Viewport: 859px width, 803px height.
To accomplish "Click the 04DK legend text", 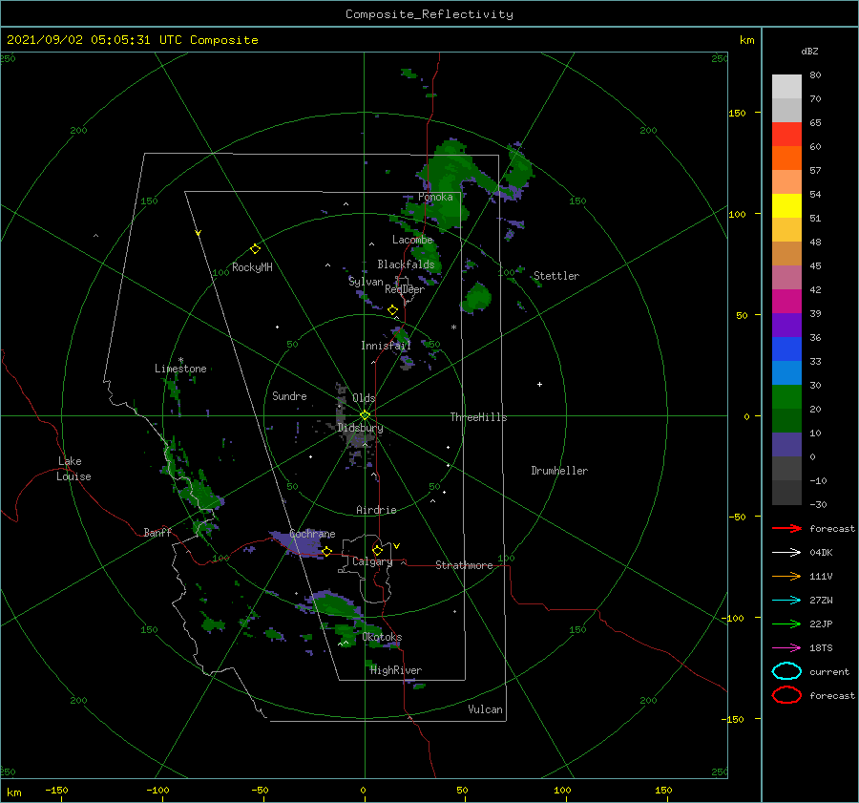I will point(821,553).
